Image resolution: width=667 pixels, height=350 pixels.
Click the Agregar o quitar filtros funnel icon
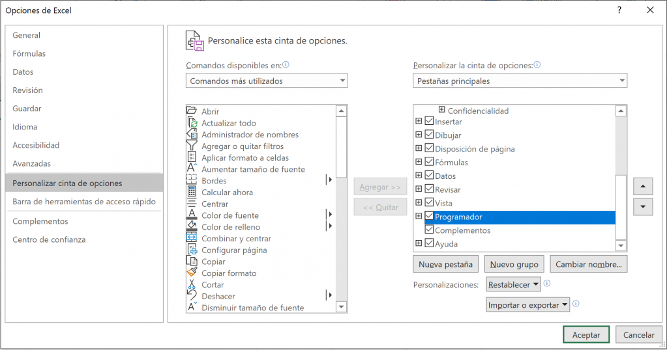coord(192,146)
